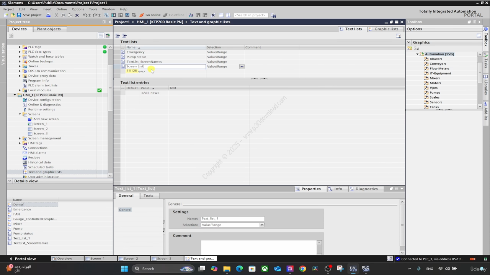Click the Accessible devices toolbar icon
The height and width of the screenshot is (275, 490).
coord(191,15)
